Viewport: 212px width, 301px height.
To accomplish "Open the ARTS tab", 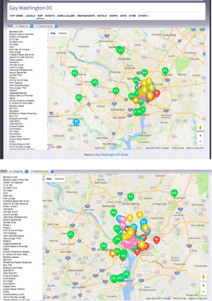I will 123,16.
